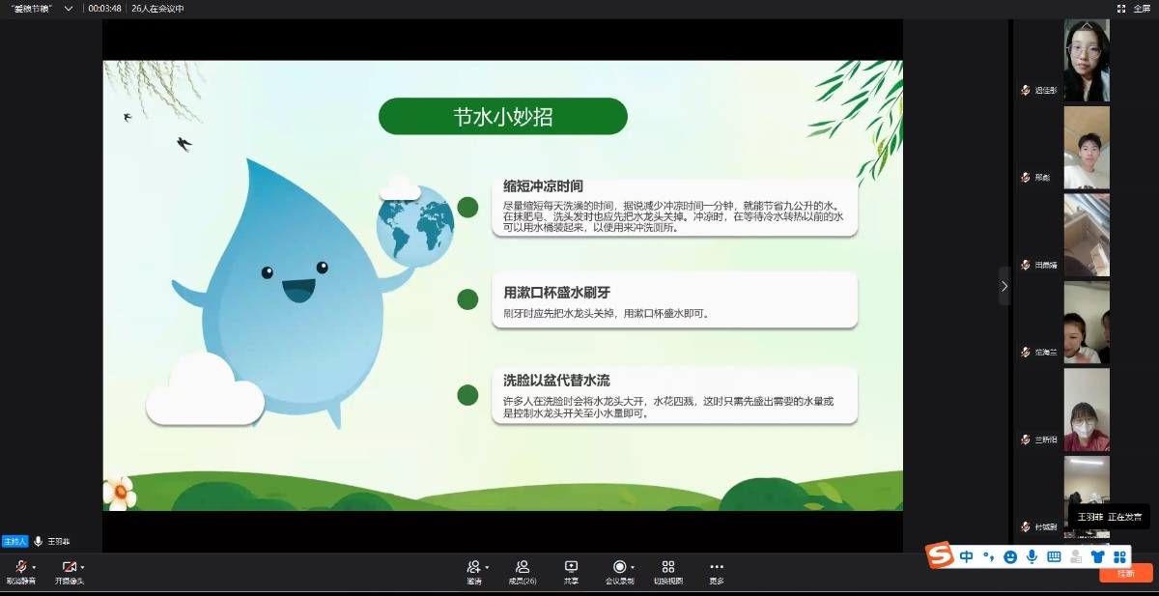
Task: Select 邢彪's video thumbnail
Action: tap(1087, 148)
